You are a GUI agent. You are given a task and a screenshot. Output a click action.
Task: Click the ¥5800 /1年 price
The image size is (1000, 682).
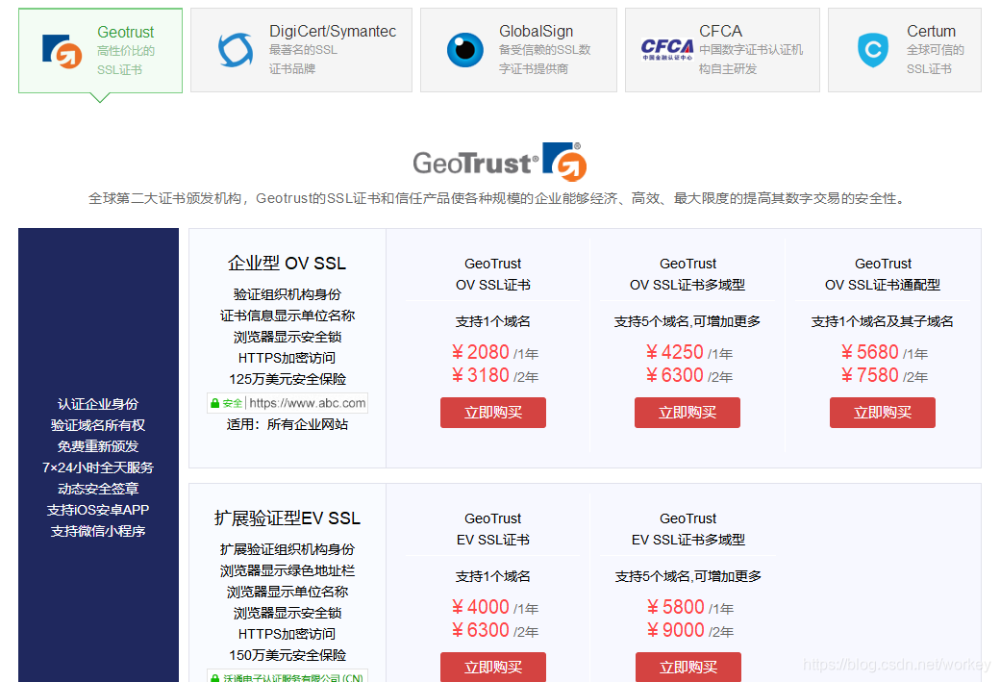point(689,607)
